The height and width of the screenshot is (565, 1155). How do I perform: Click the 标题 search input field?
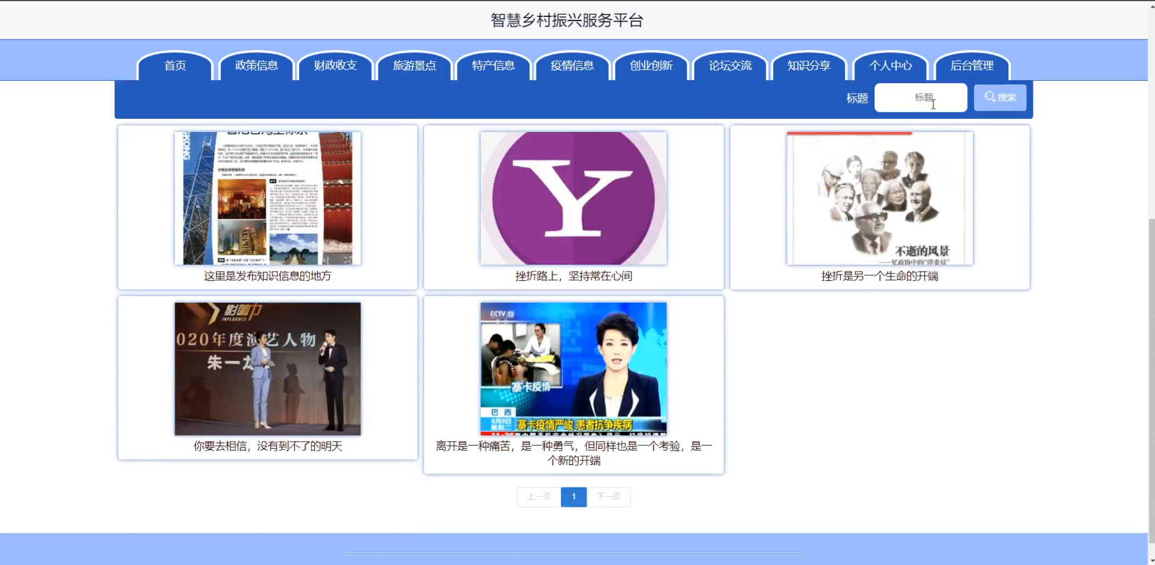click(x=921, y=98)
